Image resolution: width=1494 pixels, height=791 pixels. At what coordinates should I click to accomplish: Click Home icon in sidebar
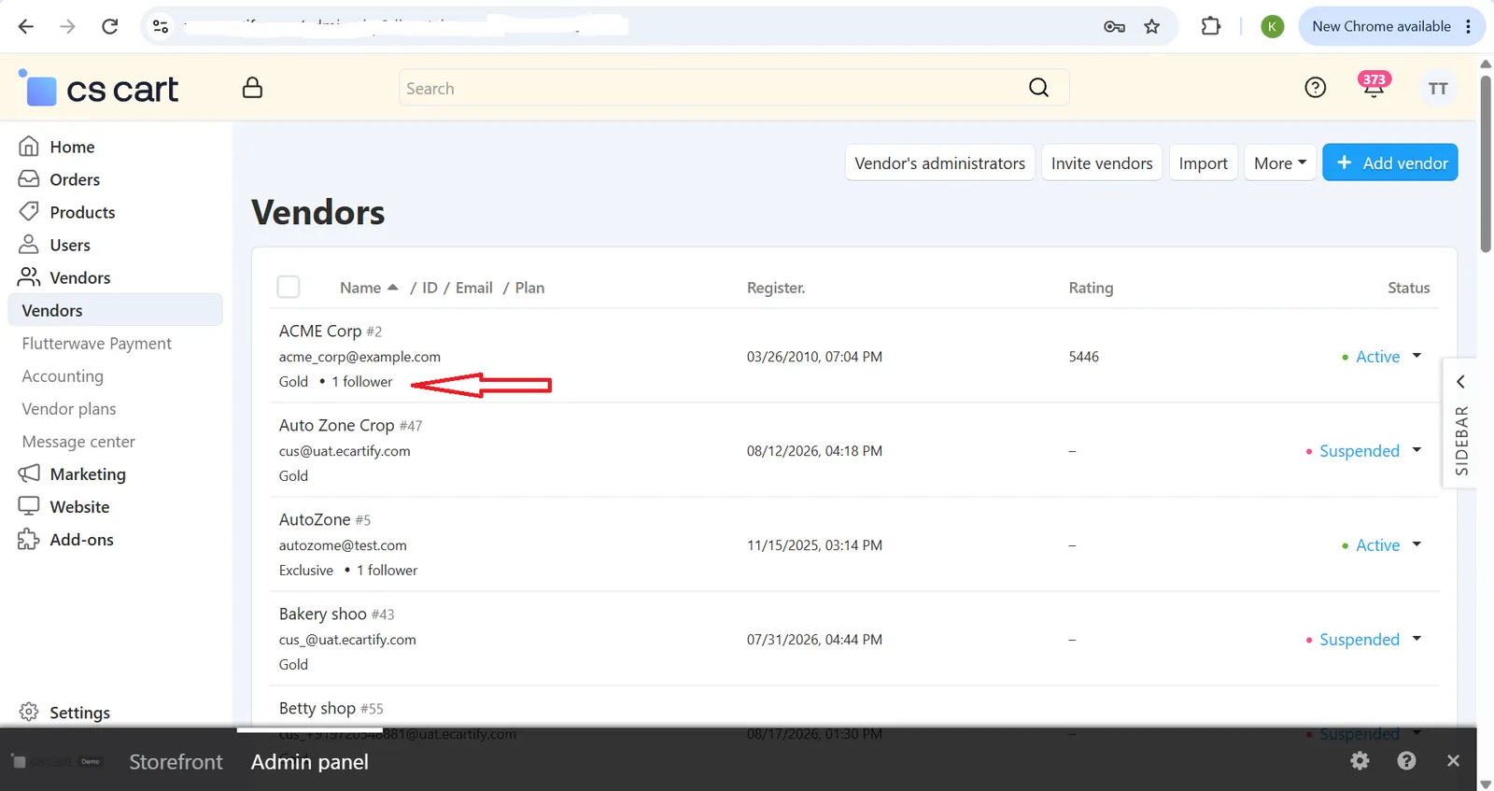(x=29, y=147)
